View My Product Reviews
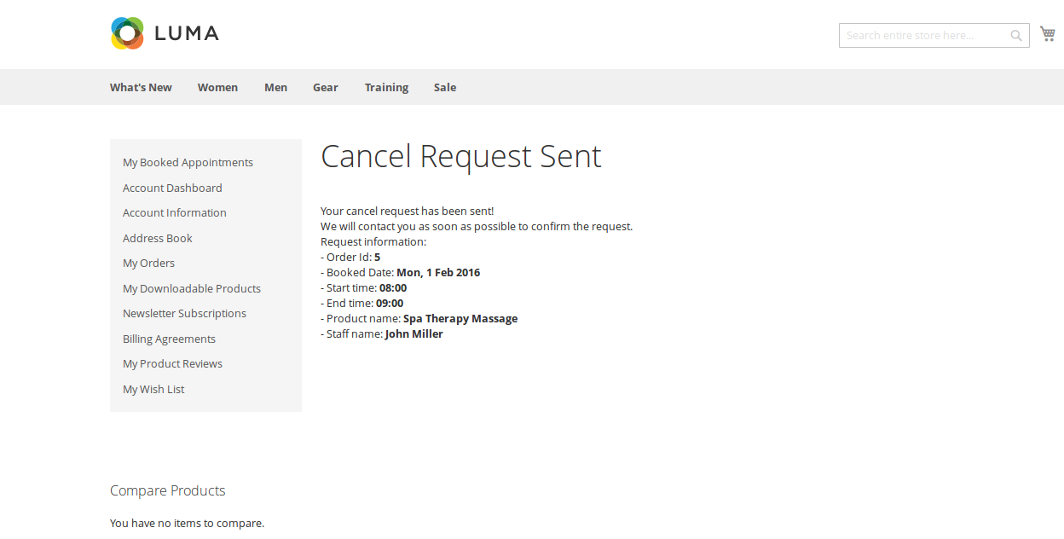This screenshot has width=1064, height=539. [172, 364]
